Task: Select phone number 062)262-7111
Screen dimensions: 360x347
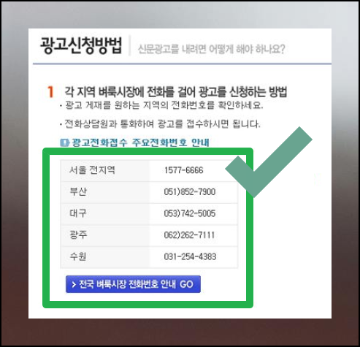Action: coord(189,235)
